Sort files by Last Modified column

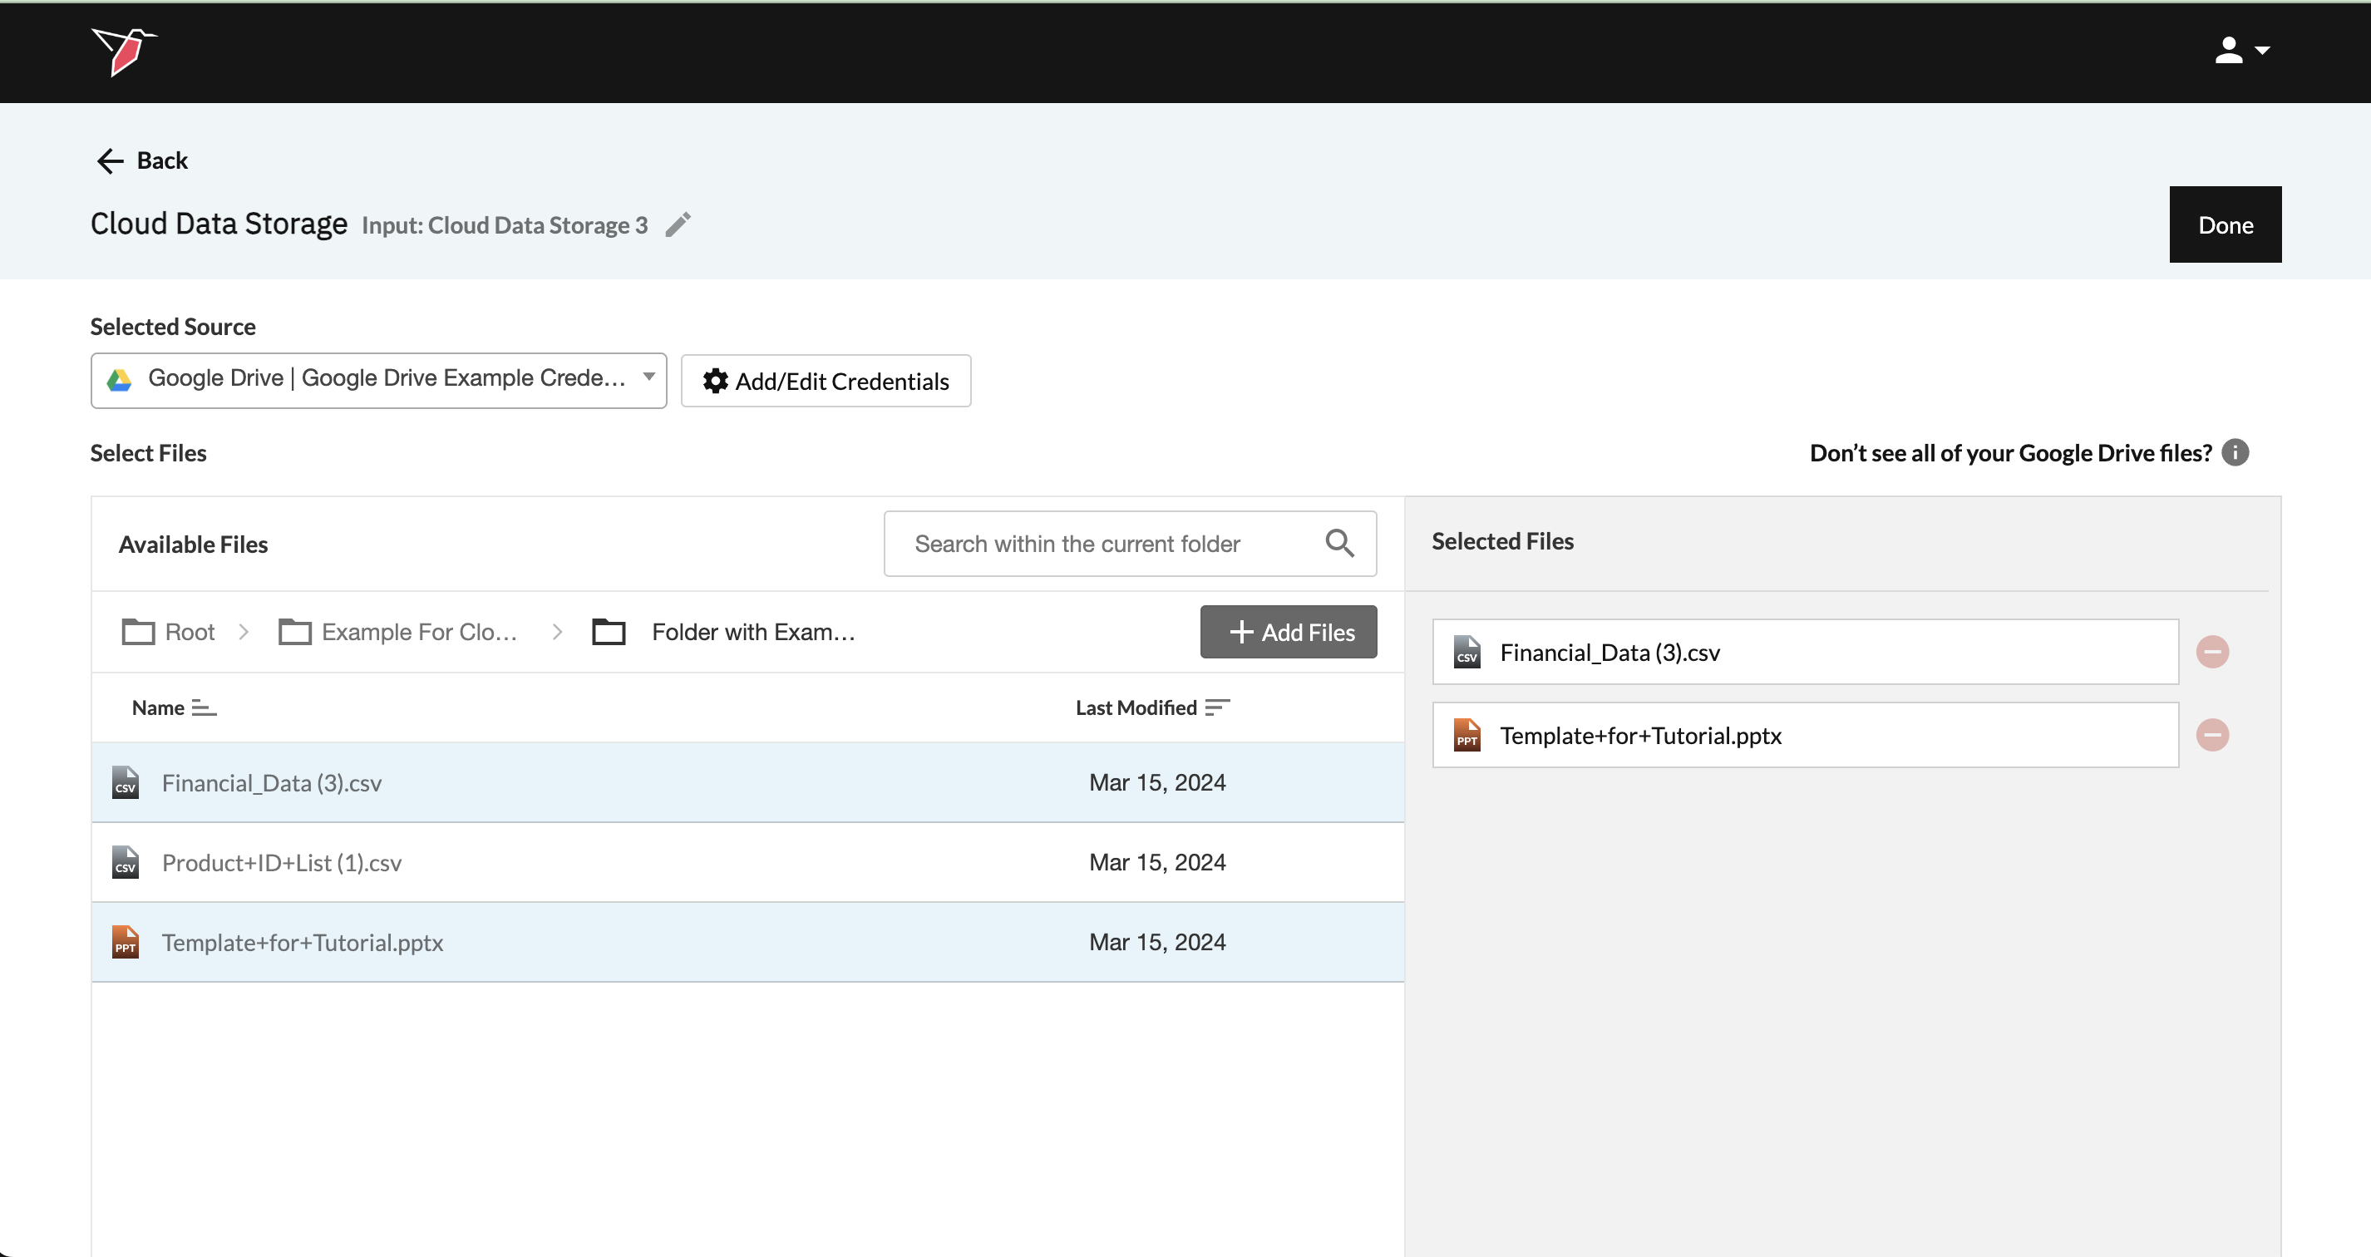point(1151,707)
